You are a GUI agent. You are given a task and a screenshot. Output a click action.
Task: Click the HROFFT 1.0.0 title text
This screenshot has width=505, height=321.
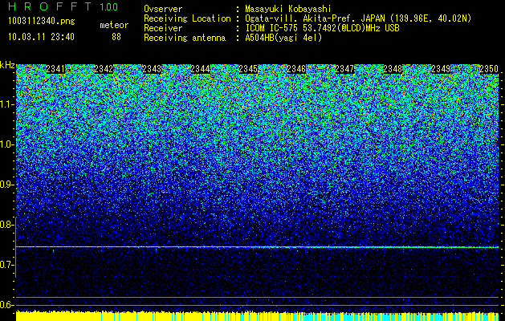pos(63,6)
